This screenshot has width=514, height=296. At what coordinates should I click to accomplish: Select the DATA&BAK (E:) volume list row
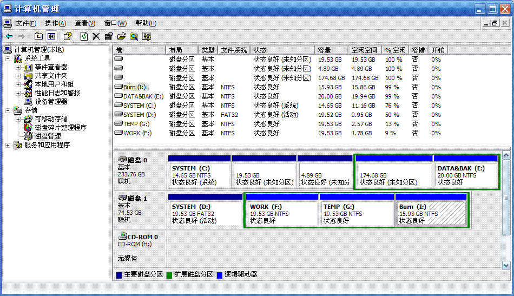pos(280,96)
